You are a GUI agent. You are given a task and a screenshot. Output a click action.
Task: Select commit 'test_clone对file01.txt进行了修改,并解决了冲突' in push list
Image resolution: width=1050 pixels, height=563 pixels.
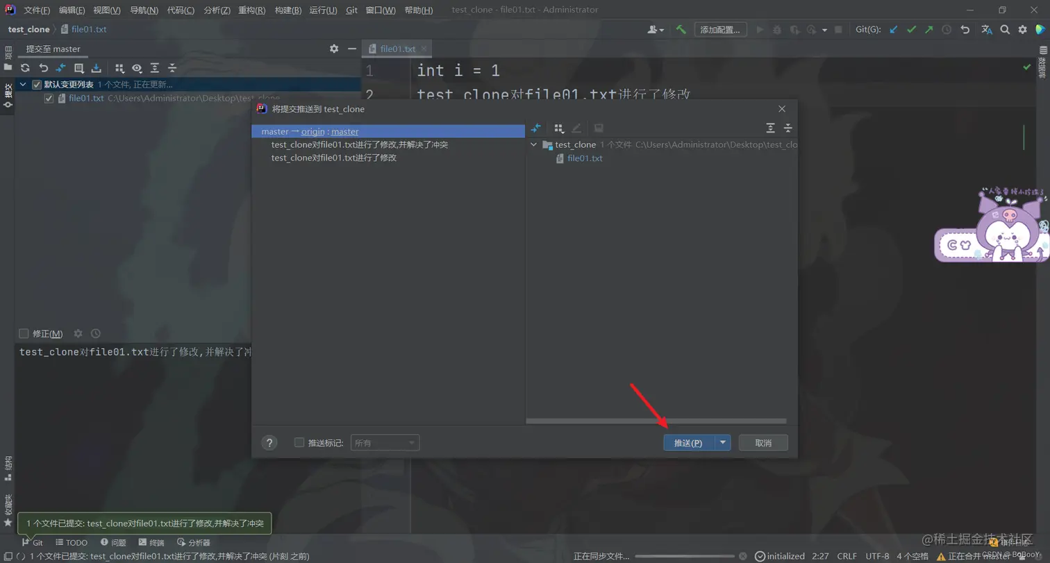point(360,144)
